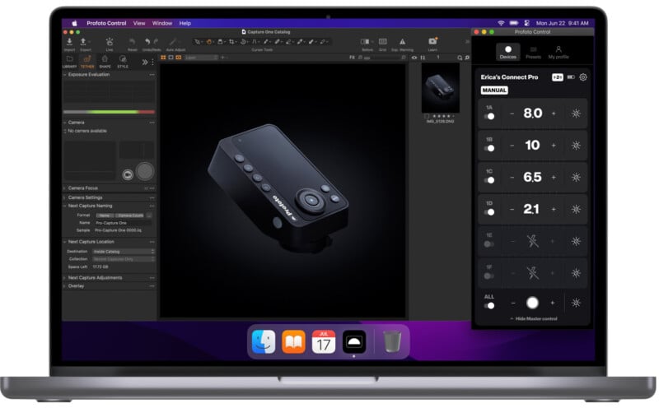The height and width of the screenshot is (408, 659).
Task: Tick the checkbox under the browser thumbnail
Action: point(427,116)
